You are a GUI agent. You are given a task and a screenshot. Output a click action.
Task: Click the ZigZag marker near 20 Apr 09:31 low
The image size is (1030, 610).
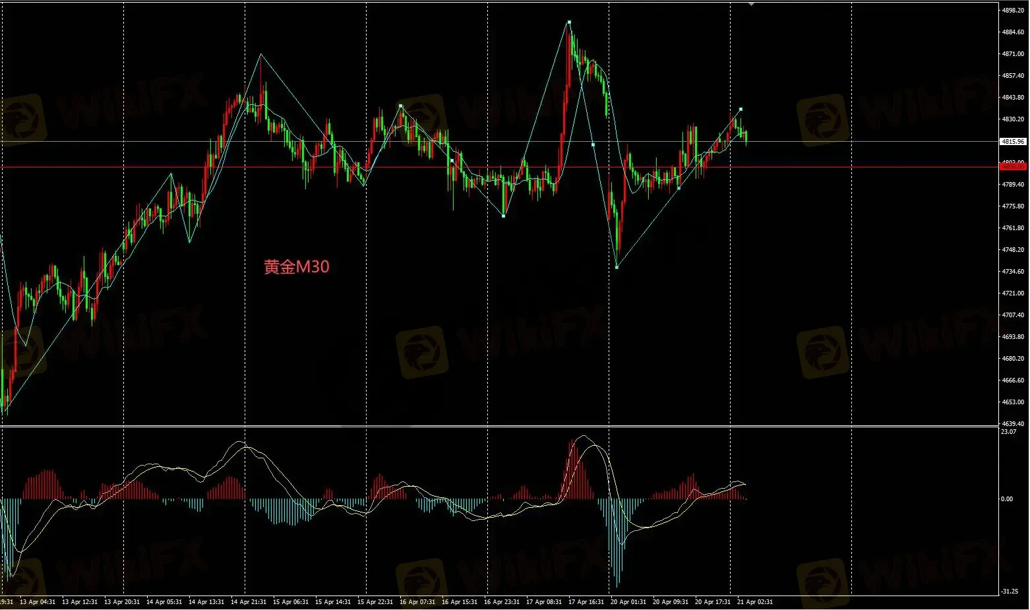pyautogui.click(x=679, y=189)
